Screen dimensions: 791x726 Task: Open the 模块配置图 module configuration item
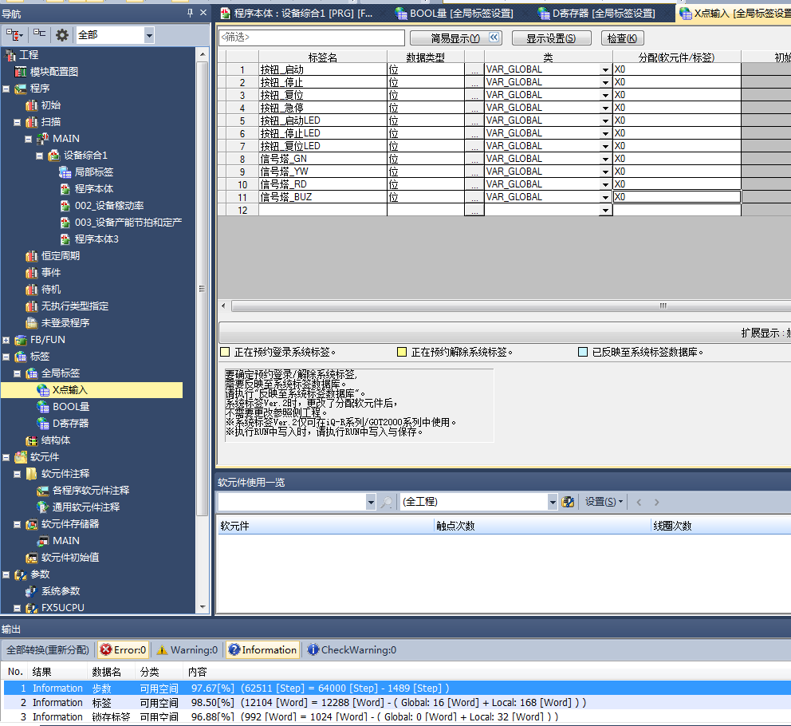tap(53, 72)
